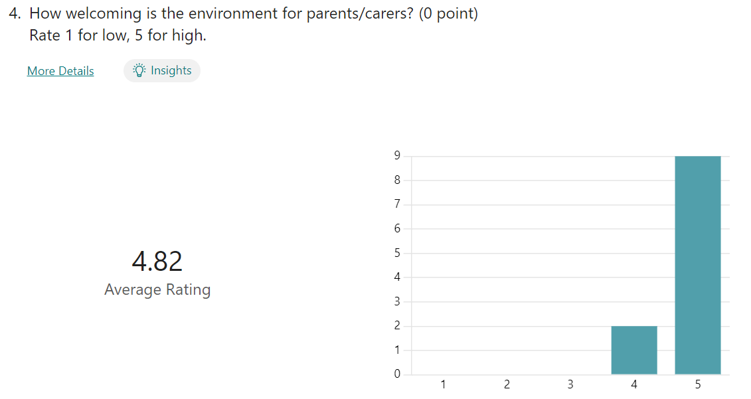Click y-axis label 5 on chart
Screen dimensions: 751x399
click(397, 252)
